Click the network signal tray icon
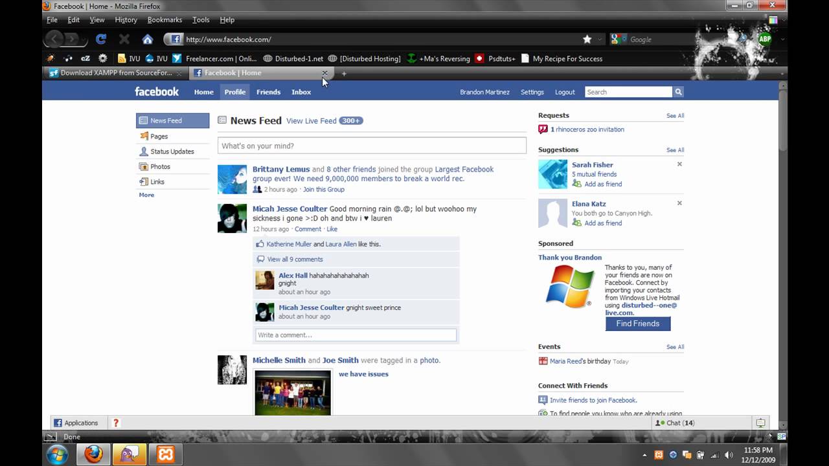829x466 pixels. pyautogui.click(x=714, y=455)
